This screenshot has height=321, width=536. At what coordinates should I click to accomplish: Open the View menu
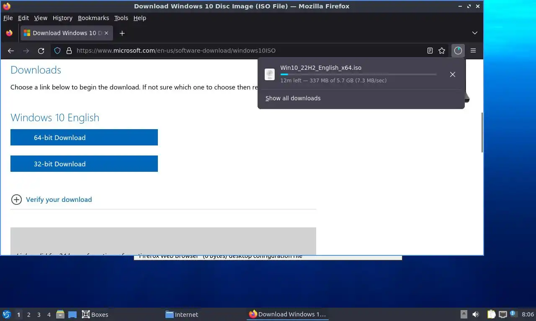[41, 18]
